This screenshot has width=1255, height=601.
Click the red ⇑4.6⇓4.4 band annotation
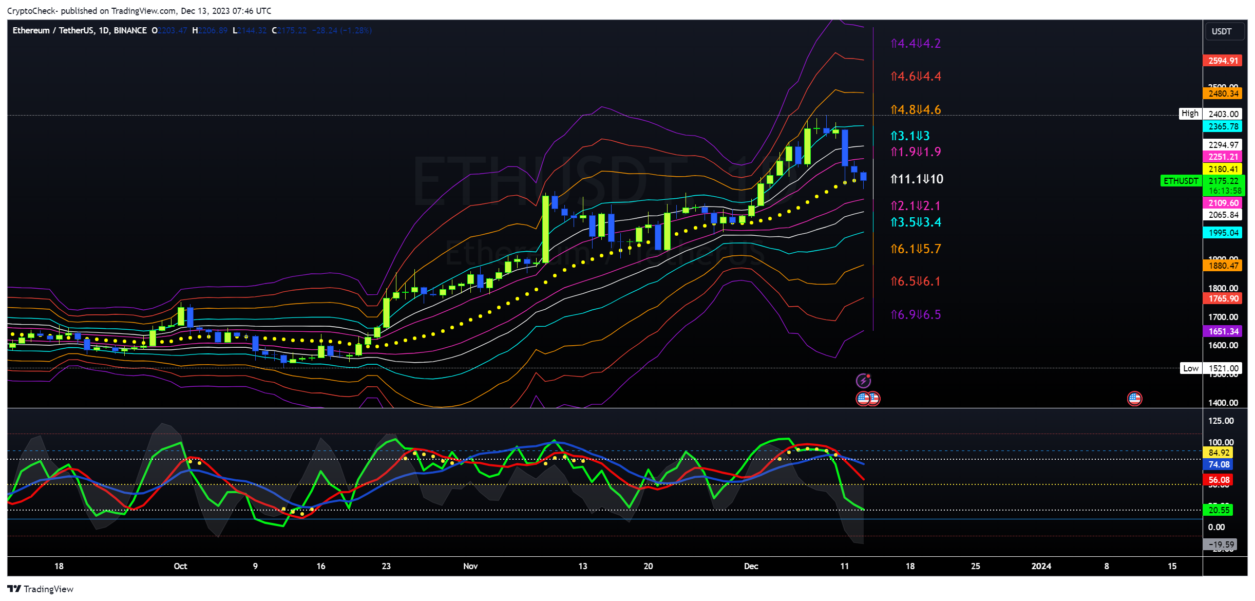916,77
